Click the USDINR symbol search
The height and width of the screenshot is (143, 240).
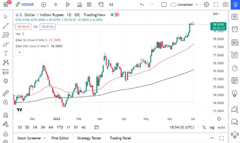click(x=25, y=5)
